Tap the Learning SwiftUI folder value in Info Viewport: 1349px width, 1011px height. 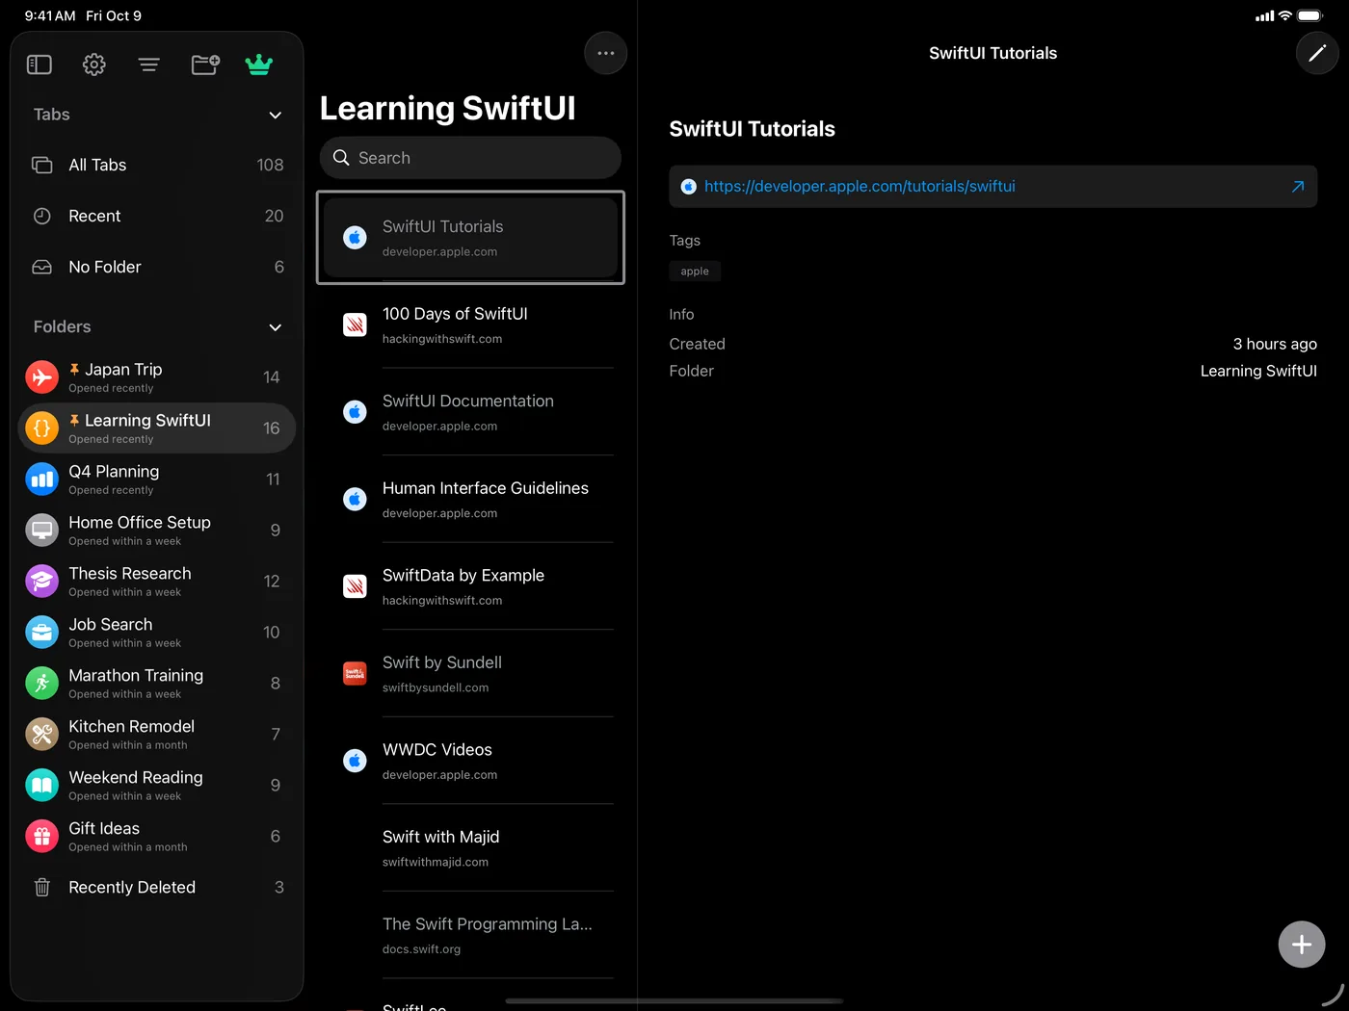coord(1258,371)
